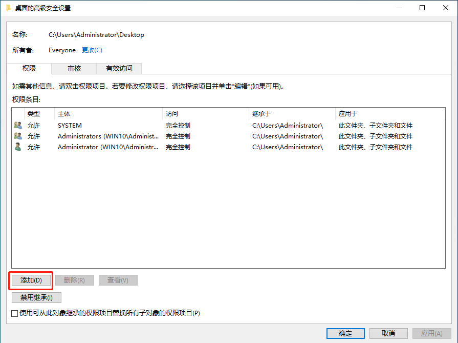Screen dimensions: 458x343
Task: Click the 添加(D) button
Action: [x=31, y=280]
